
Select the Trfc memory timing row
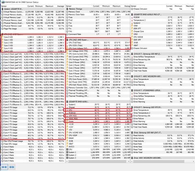tap(98, 31)
